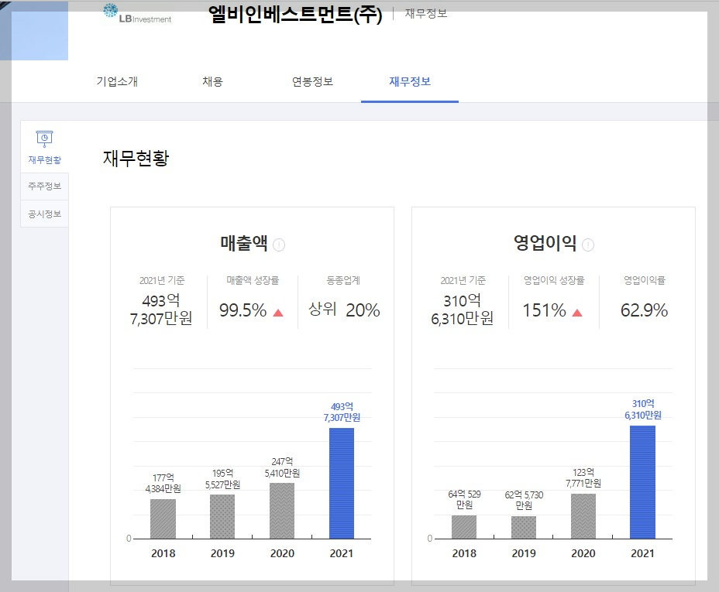
Task: Click the 247억 5,410만원 bar label
Action: pos(282,467)
